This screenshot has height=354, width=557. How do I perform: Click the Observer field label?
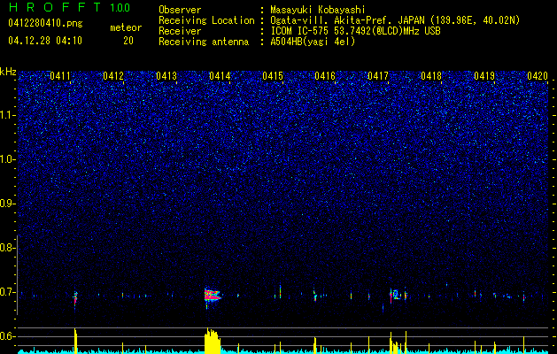(180, 10)
